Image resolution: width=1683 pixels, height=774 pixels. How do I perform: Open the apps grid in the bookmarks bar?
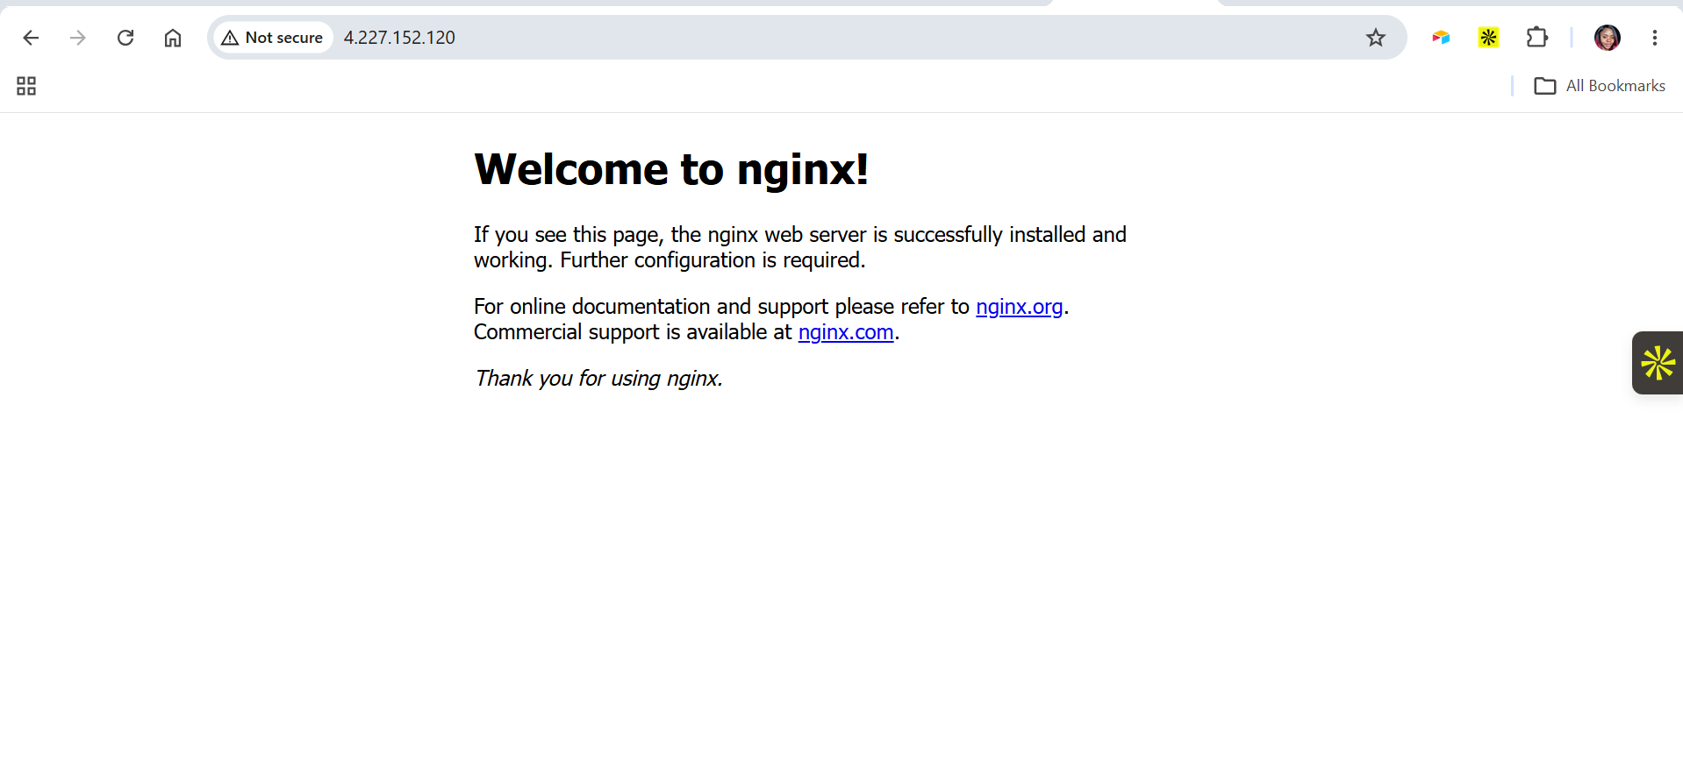coord(26,86)
